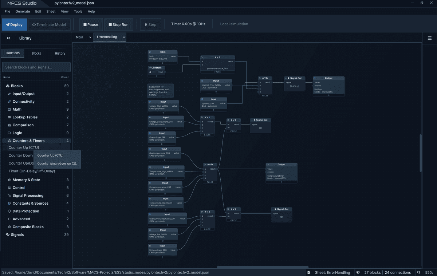Click the canvas horizontal scrollbar thumb
The width and height of the screenshot is (437, 276).
coord(262,267)
